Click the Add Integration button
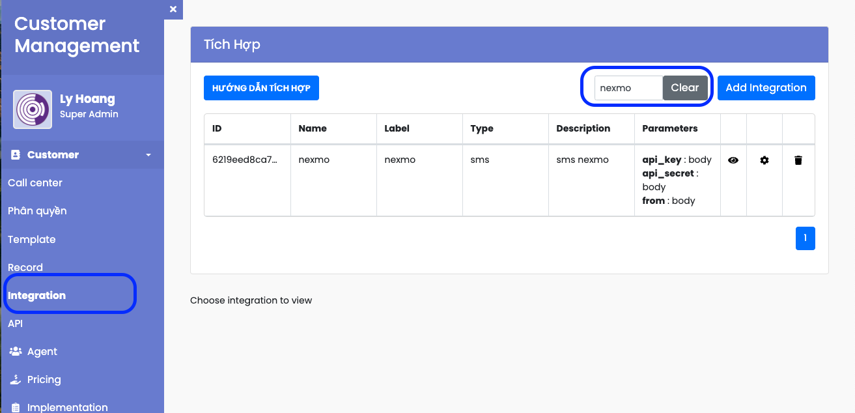 click(766, 88)
